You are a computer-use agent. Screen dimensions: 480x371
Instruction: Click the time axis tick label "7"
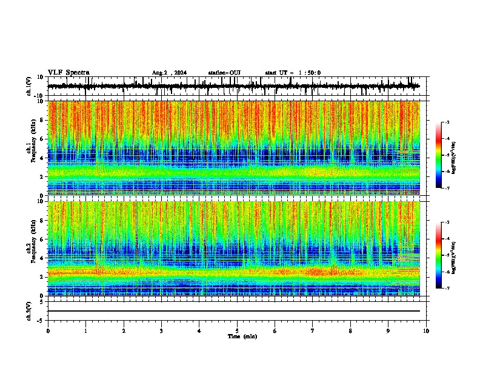[x=313, y=331]
